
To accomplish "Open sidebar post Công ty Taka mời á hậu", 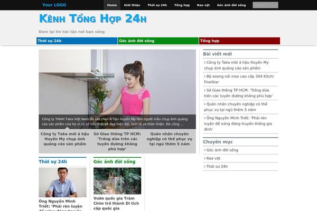I will [236, 65].
